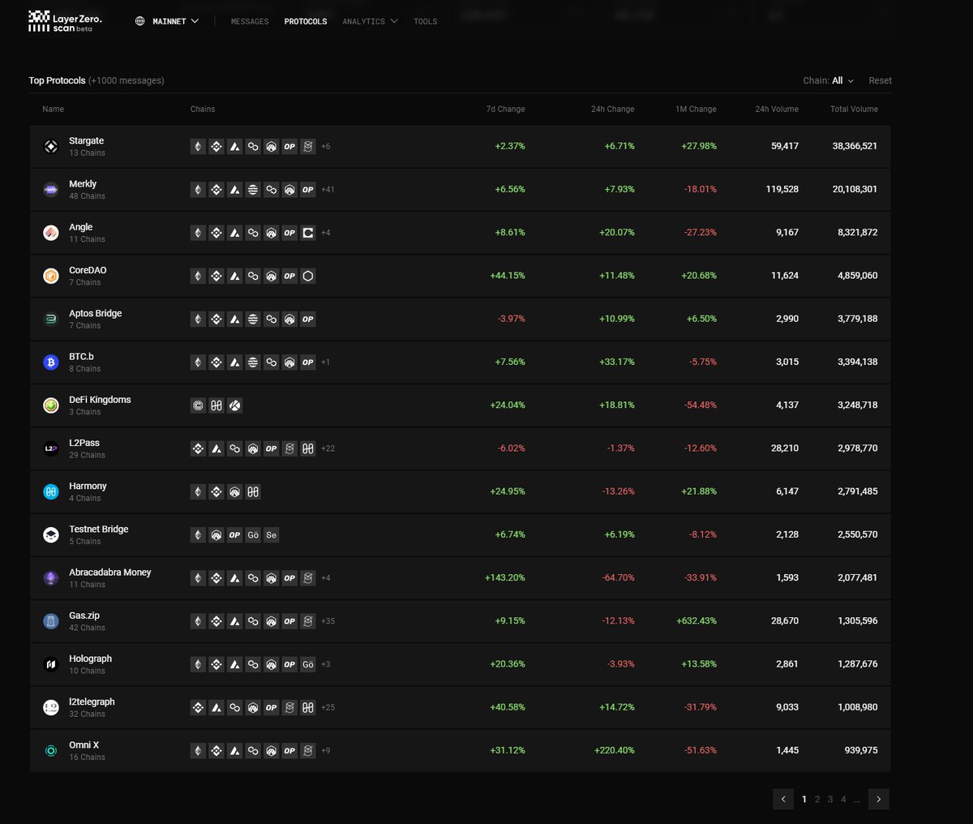Click the '48 Chains' text under Merkly
The image size is (973, 824).
(x=87, y=196)
